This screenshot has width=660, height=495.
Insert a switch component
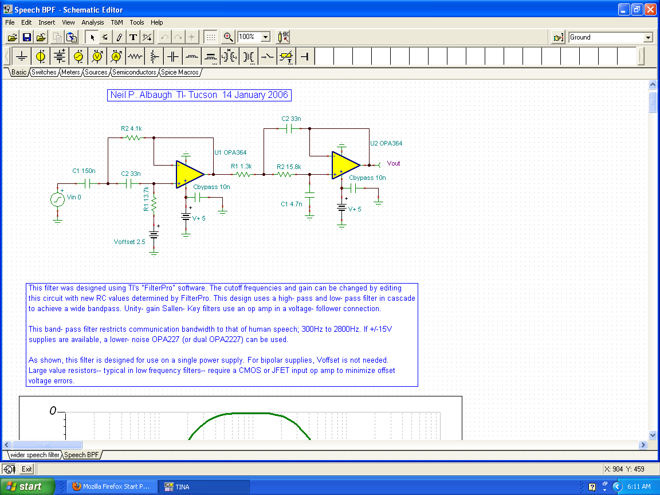pos(268,56)
